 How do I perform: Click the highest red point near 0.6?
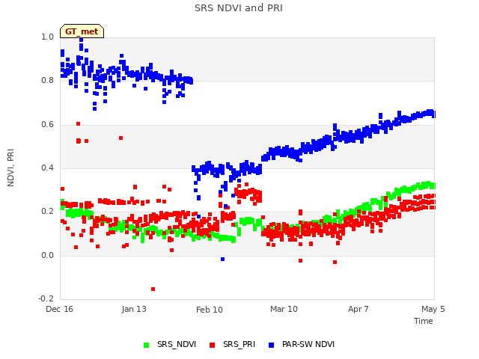click(x=78, y=124)
